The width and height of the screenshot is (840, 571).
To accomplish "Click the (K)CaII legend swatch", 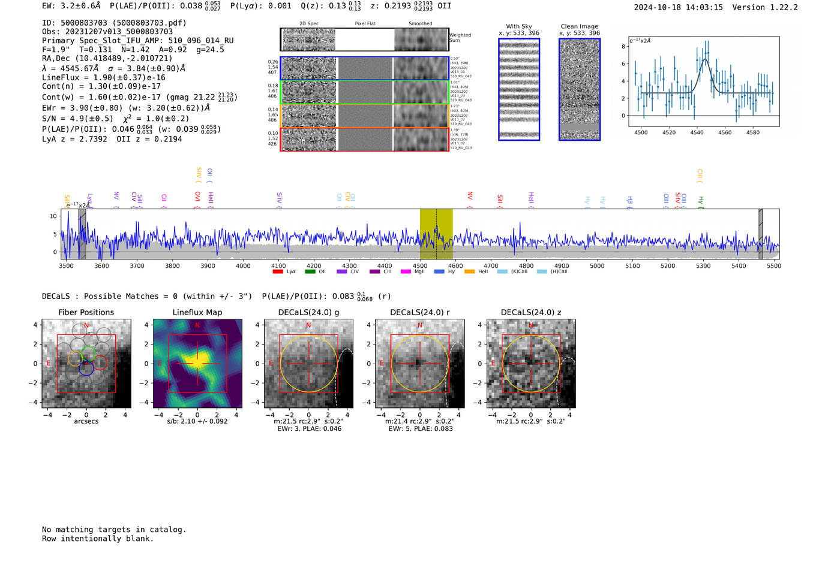I will click(x=502, y=271).
